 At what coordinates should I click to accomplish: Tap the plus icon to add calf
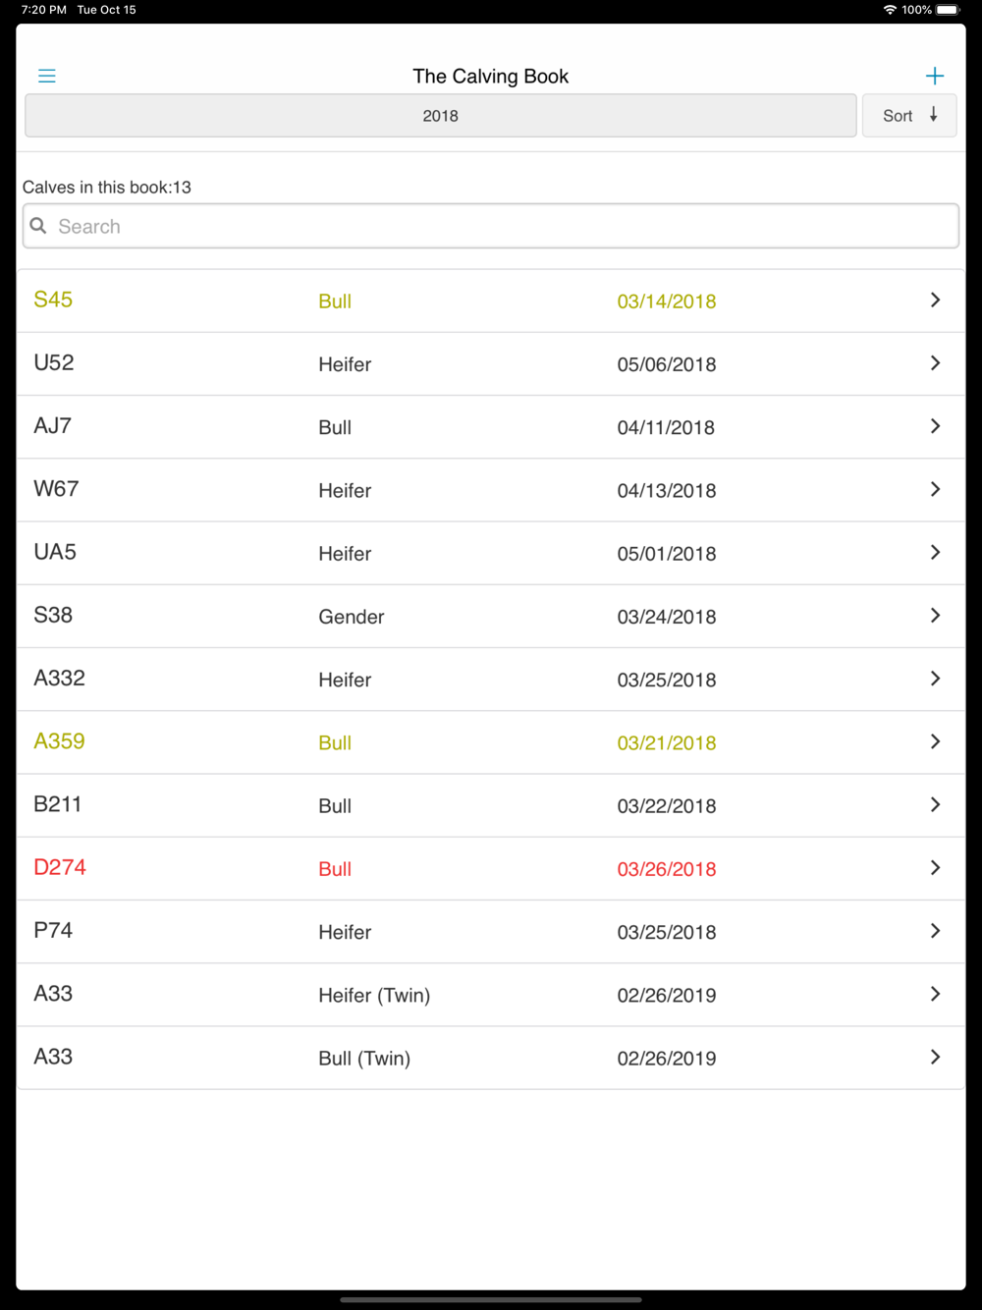pyautogui.click(x=935, y=76)
